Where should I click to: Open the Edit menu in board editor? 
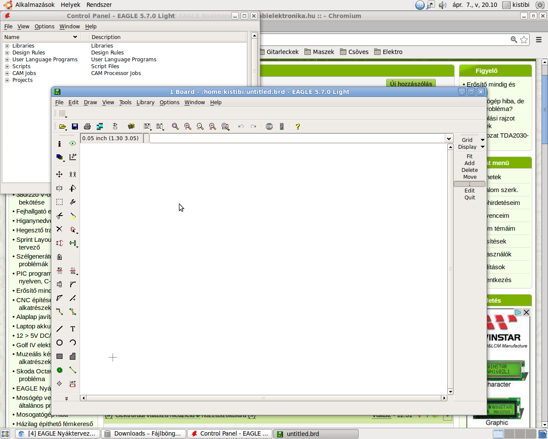pos(74,102)
